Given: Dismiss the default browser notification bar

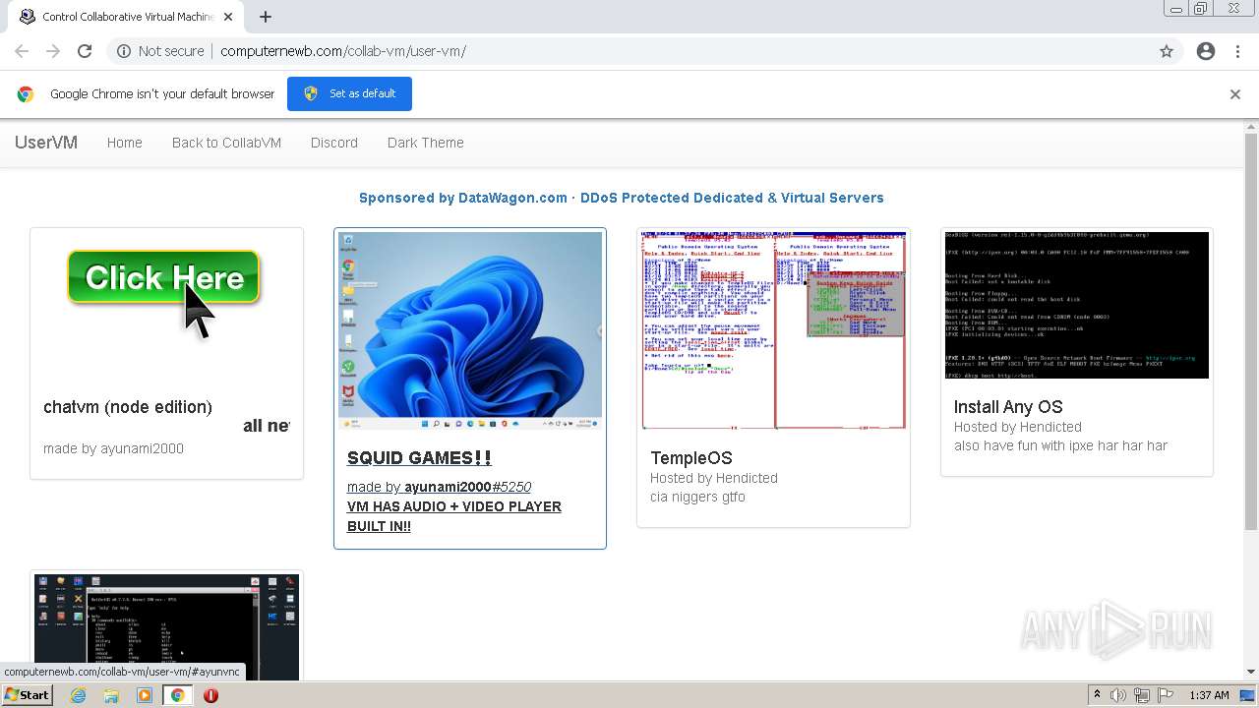Looking at the screenshot, I should [1234, 94].
